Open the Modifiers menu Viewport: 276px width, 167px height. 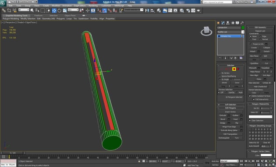tap(56, 6)
